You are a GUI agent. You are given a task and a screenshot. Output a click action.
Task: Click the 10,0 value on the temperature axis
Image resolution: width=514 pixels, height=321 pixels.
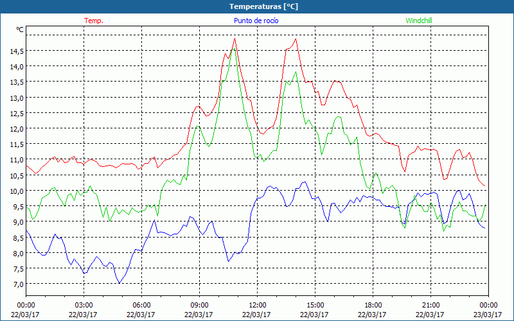(17, 191)
